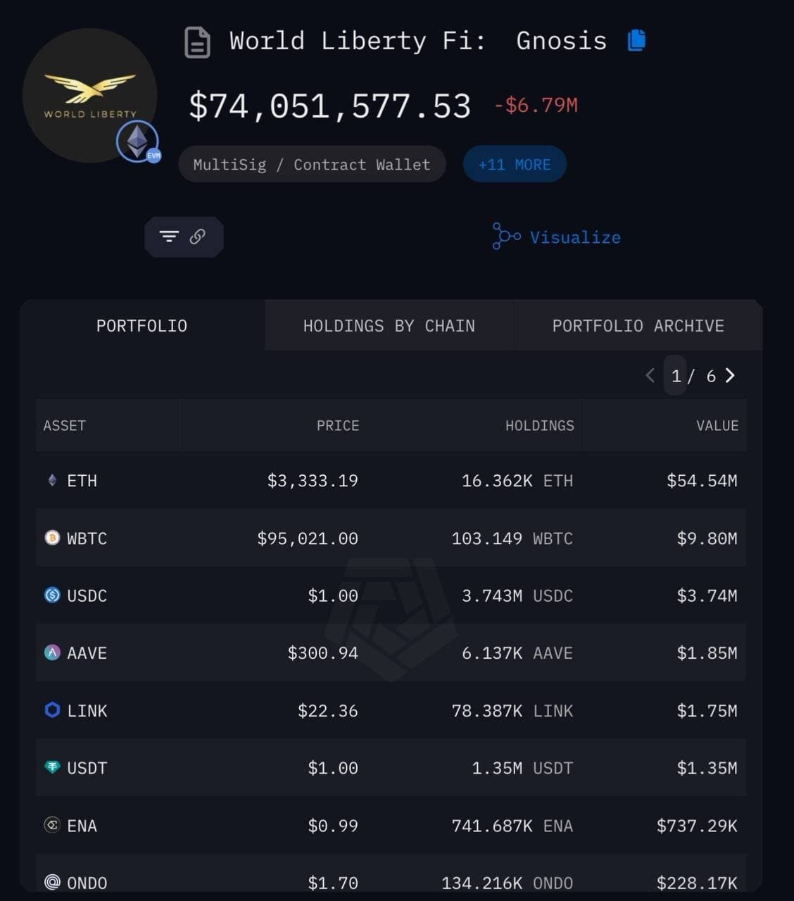Open the filter lines icon
This screenshot has width=794, height=901.
coord(169,237)
